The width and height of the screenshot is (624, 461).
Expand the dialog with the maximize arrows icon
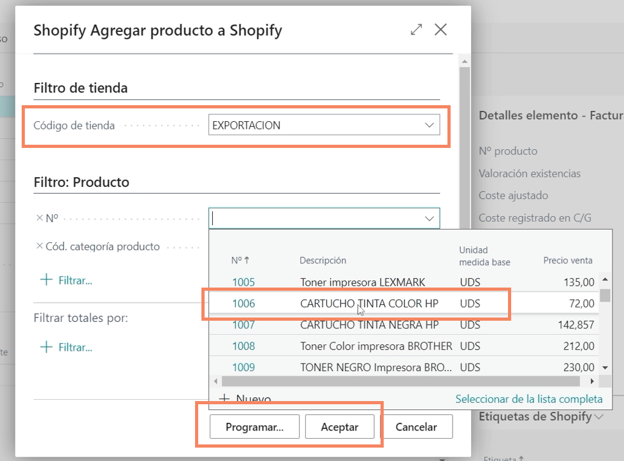(416, 29)
